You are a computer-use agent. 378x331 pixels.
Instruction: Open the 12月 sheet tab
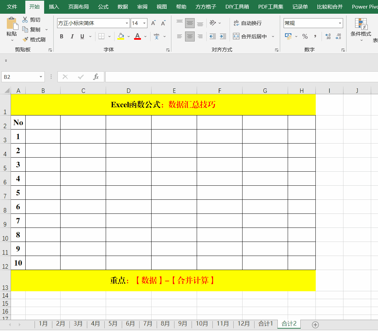pyautogui.click(x=244, y=324)
